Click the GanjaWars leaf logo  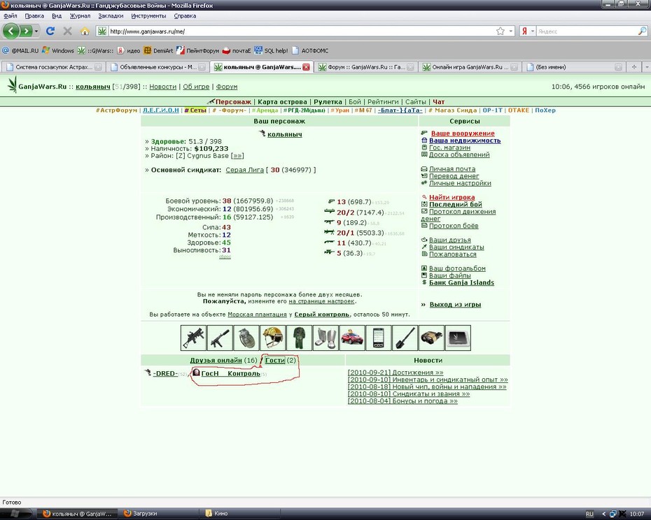coord(13,85)
